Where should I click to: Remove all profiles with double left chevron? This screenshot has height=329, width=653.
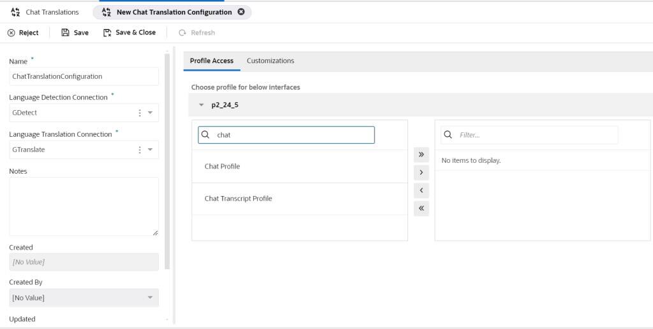pyautogui.click(x=421, y=208)
